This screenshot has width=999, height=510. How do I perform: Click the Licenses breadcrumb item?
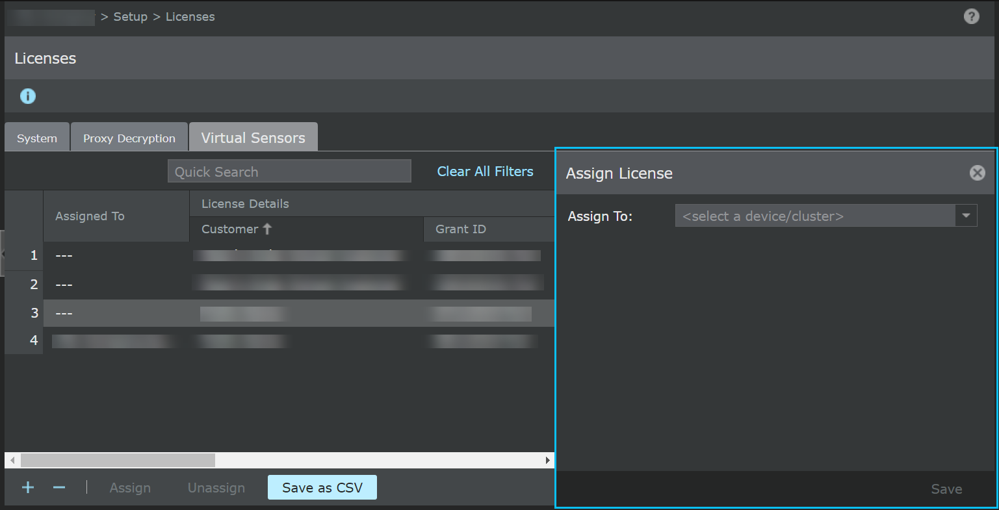click(x=190, y=17)
